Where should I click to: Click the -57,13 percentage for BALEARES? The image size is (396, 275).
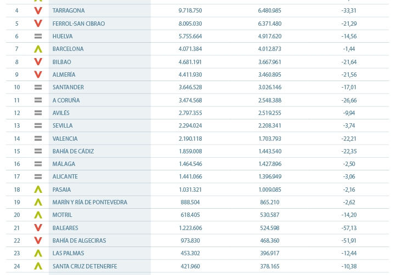(349, 228)
